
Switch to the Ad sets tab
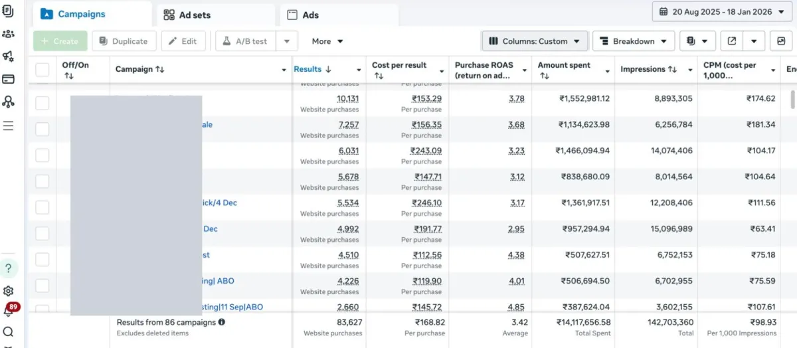tap(215, 15)
